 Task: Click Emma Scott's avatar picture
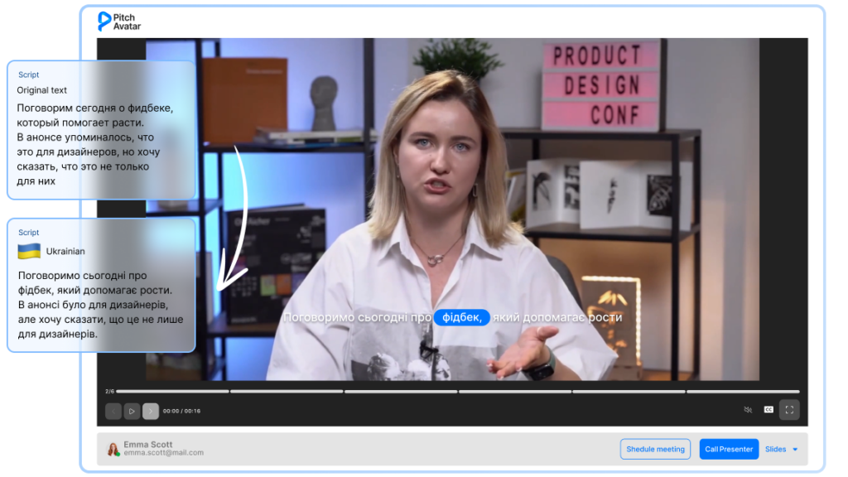pyautogui.click(x=113, y=449)
